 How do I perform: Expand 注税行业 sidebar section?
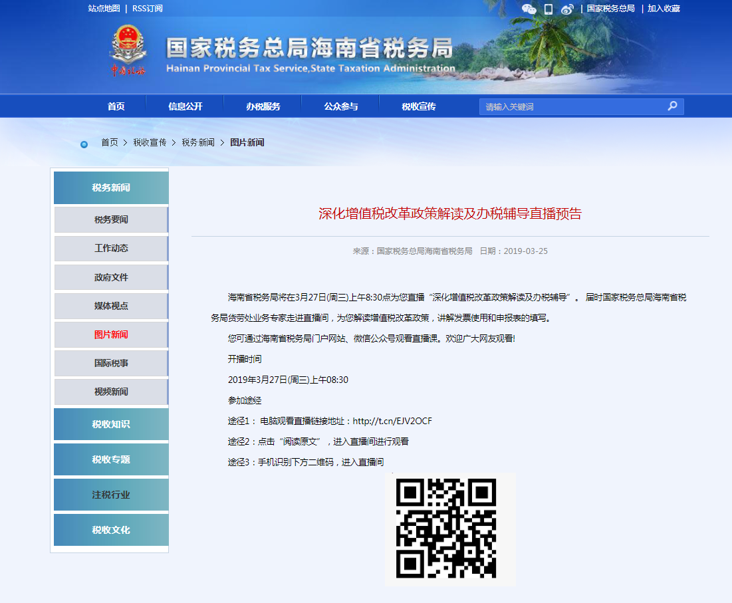(x=111, y=495)
